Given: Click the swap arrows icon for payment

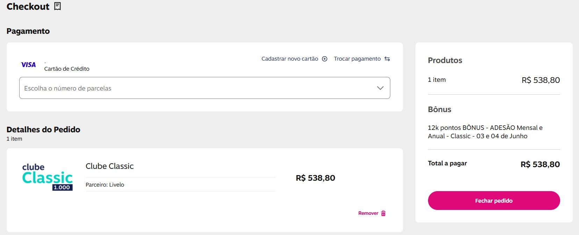Looking at the screenshot, I should pos(387,59).
